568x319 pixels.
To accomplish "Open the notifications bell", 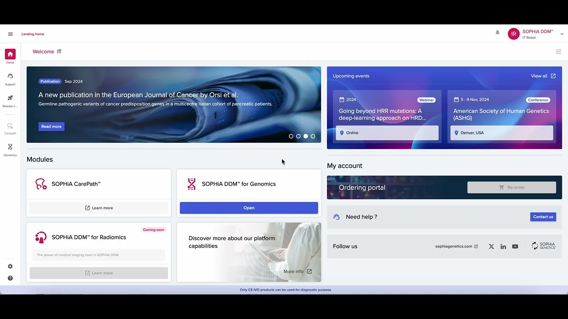I will (497, 32).
